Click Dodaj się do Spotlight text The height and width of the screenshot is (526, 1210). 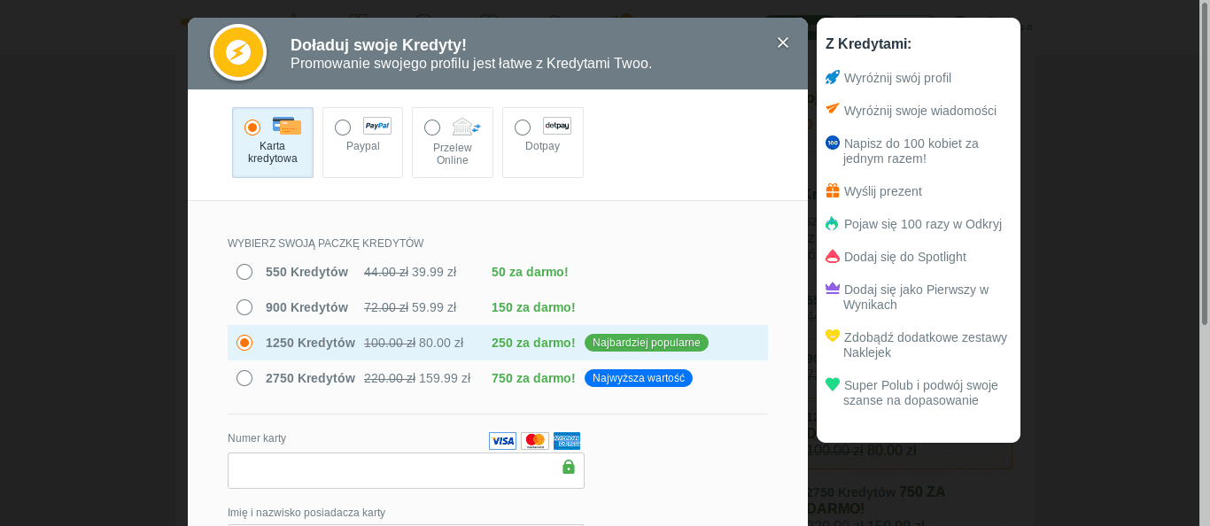pyautogui.click(x=905, y=257)
